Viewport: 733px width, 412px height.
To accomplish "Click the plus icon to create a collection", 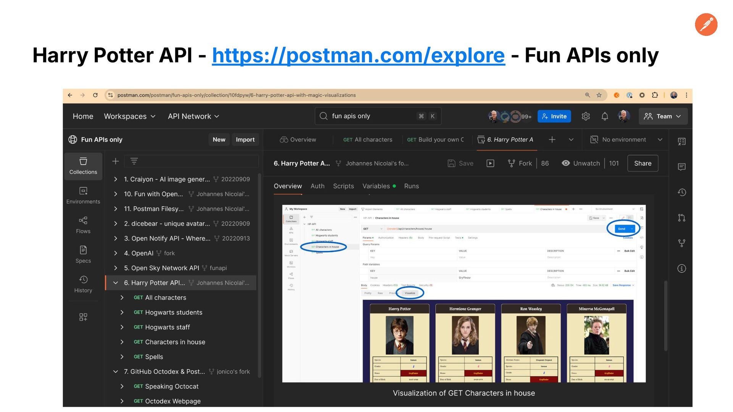I will 115,161.
